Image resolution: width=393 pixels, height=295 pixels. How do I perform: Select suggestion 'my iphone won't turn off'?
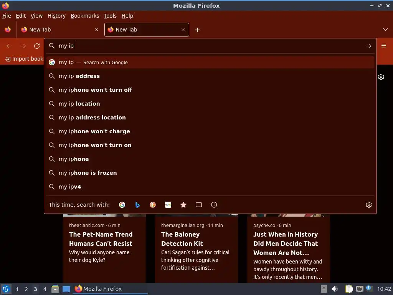click(210, 90)
